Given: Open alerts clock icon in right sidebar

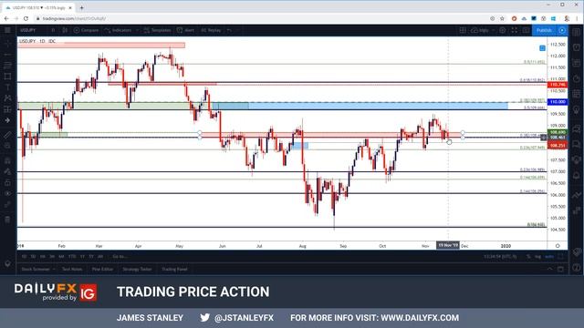Looking at the screenshot, I should click(577, 47).
